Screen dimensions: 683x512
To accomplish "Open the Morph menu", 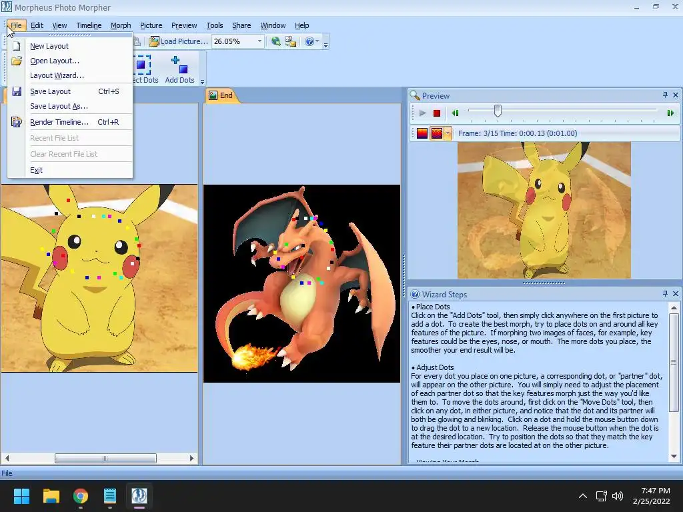I will tap(121, 25).
